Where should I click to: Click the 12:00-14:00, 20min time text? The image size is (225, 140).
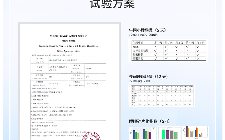pos(143,35)
